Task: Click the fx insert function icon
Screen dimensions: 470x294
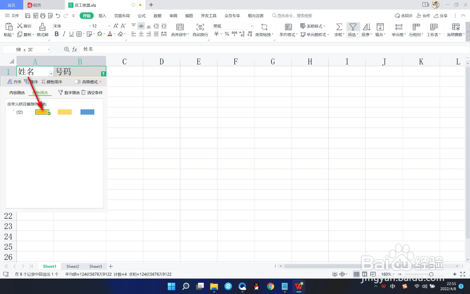Action: [x=75, y=49]
